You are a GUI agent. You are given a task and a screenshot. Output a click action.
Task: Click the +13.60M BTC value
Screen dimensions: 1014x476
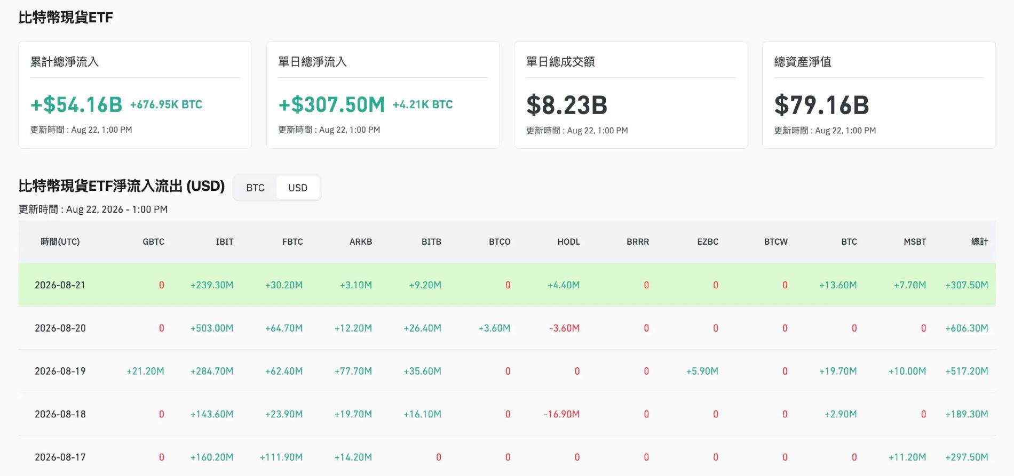tap(838, 285)
